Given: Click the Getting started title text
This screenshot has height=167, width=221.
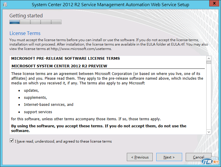Looking at the screenshot, I should (x=26, y=16).
